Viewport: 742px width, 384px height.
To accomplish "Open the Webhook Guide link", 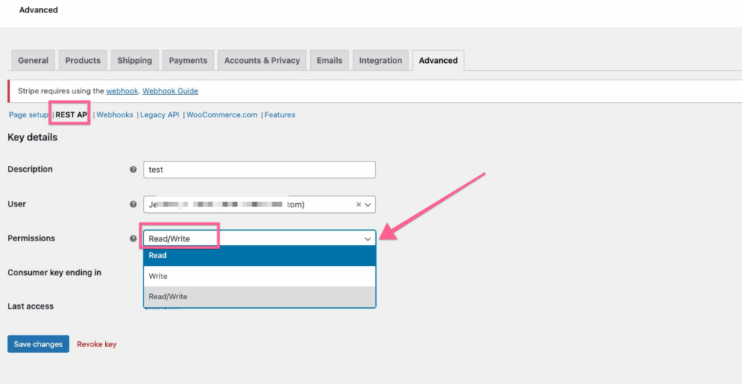I will [170, 91].
